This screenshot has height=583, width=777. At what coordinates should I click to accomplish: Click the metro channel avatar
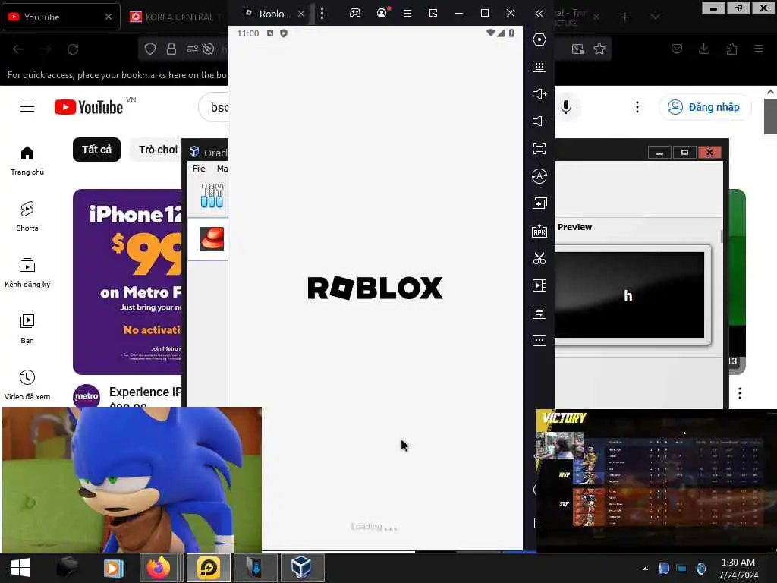pyautogui.click(x=87, y=396)
